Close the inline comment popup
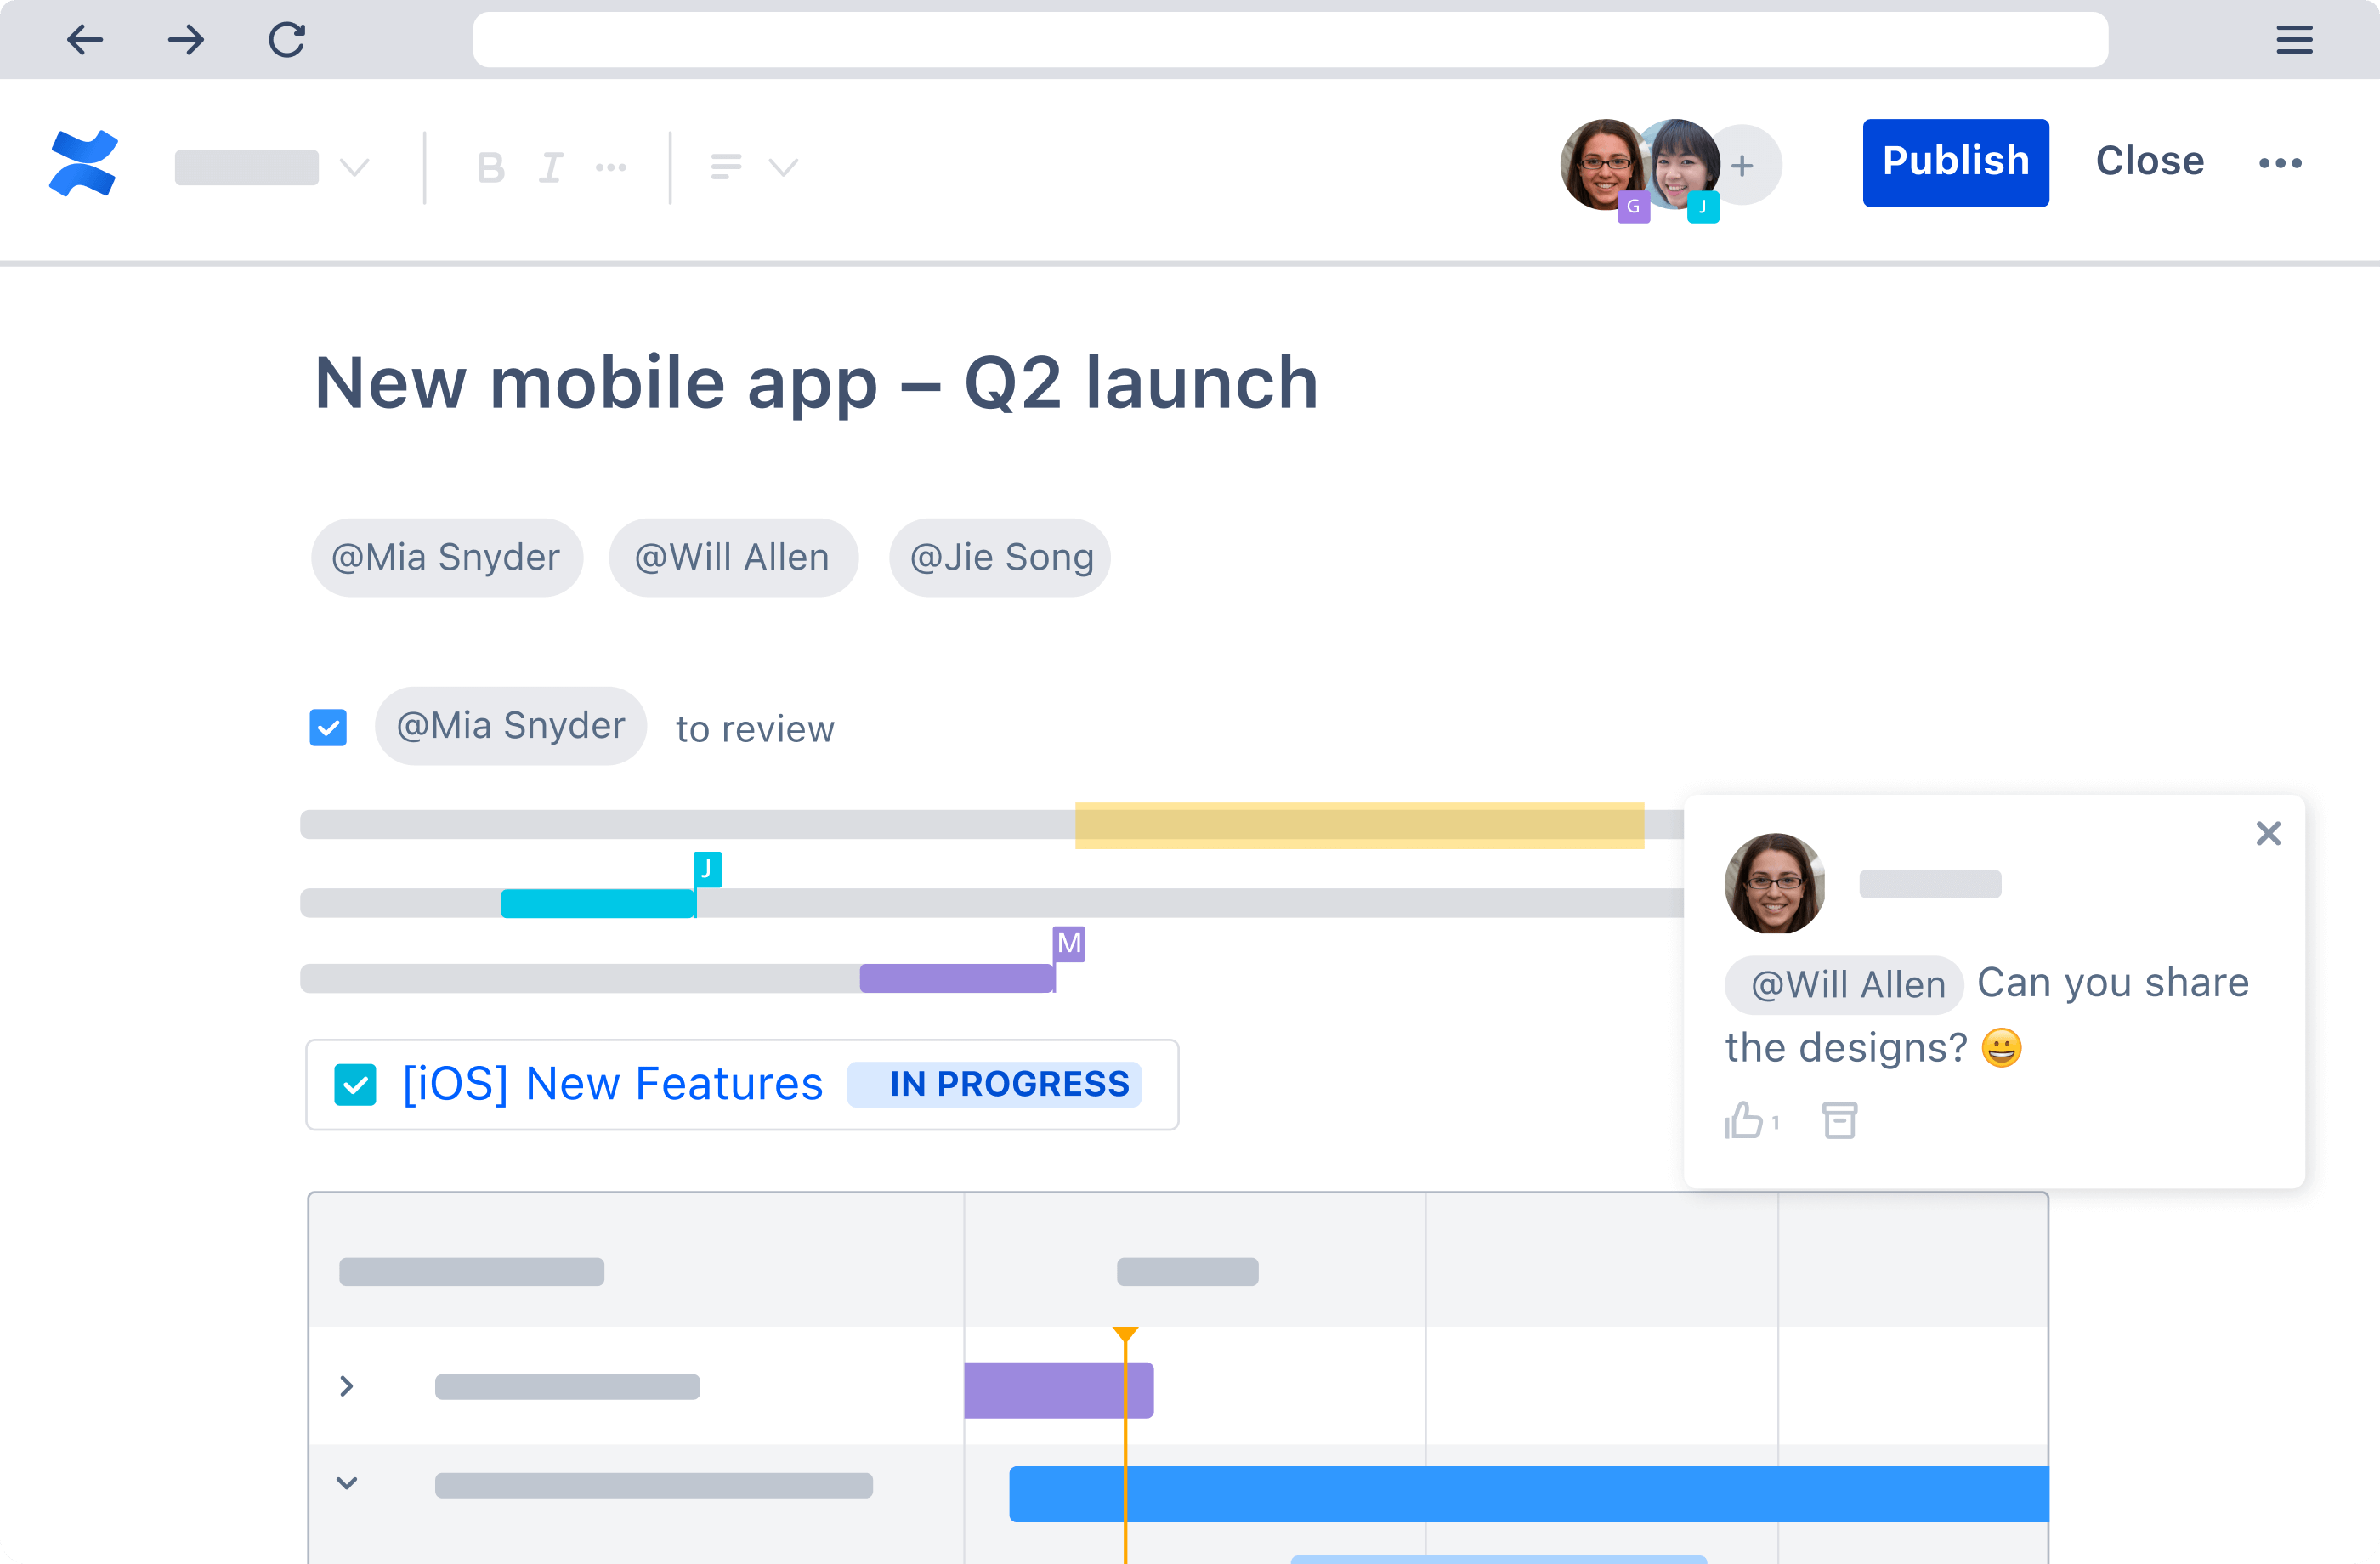The image size is (2380, 1564). 2267,835
